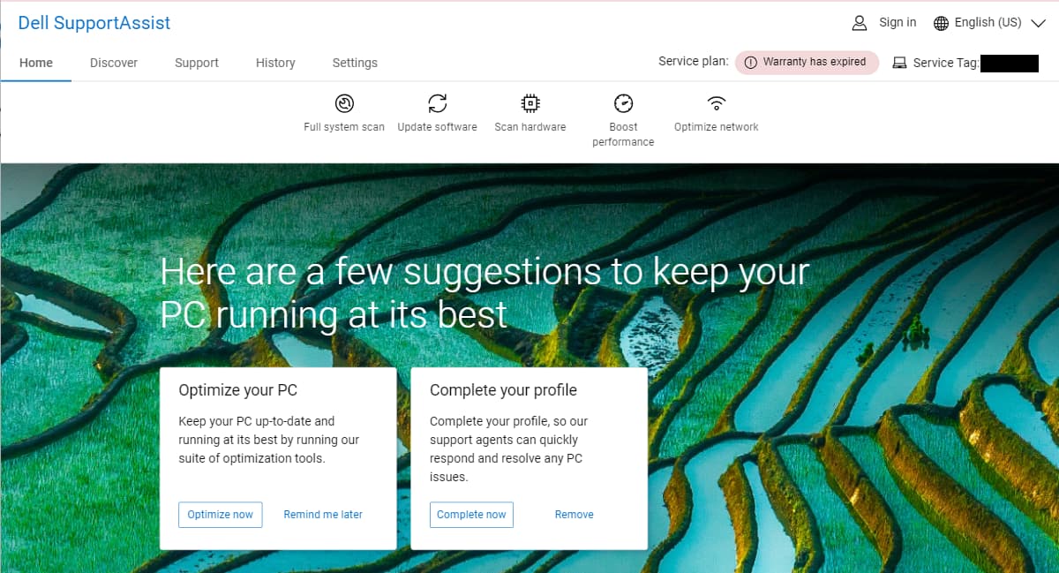Viewport: 1059px width, 573px height.
Task: Click the Remind me later link
Action: click(323, 515)
